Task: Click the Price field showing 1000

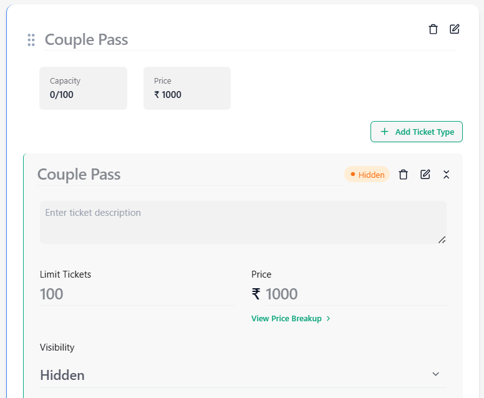Action: (356, 294)
